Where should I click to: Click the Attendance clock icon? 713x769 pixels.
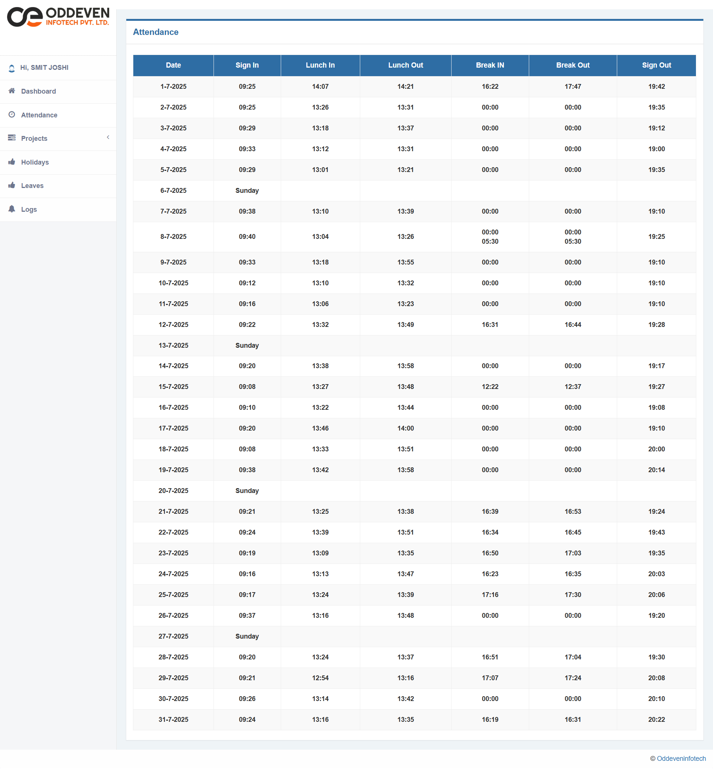(x=12, y=115)
